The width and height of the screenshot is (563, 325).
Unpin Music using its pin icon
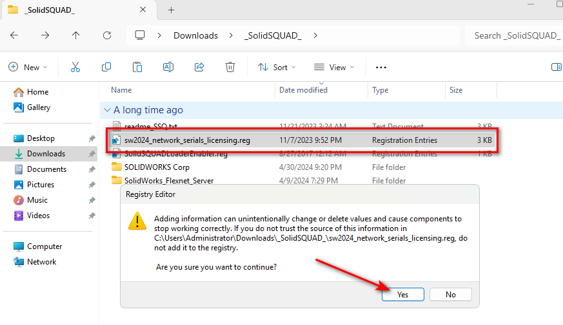tap(92, 200)
